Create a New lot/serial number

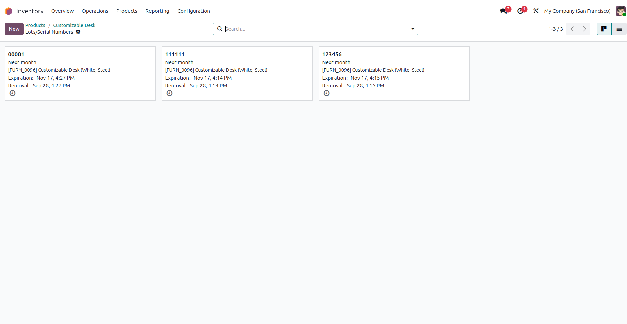(14, 29)
